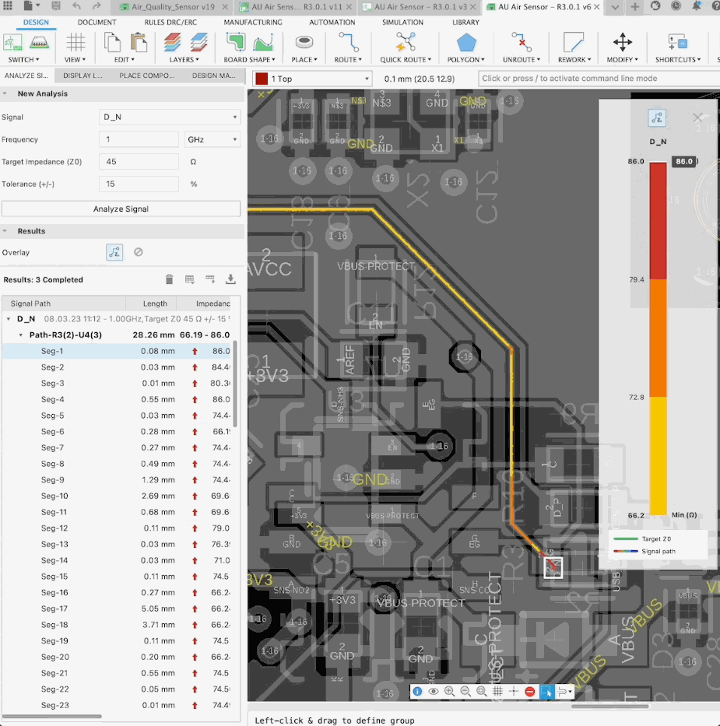Click the Polygon tool icon
The width and height of the screenshot is (720, 726).
tap(465, 42)
